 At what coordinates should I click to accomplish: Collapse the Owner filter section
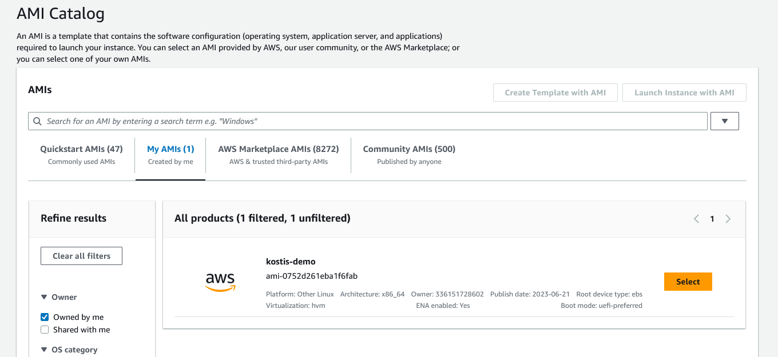point(44,297)
